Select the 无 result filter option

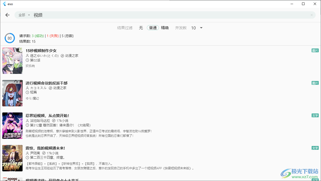pyautogui.click(x=141, y=28)
